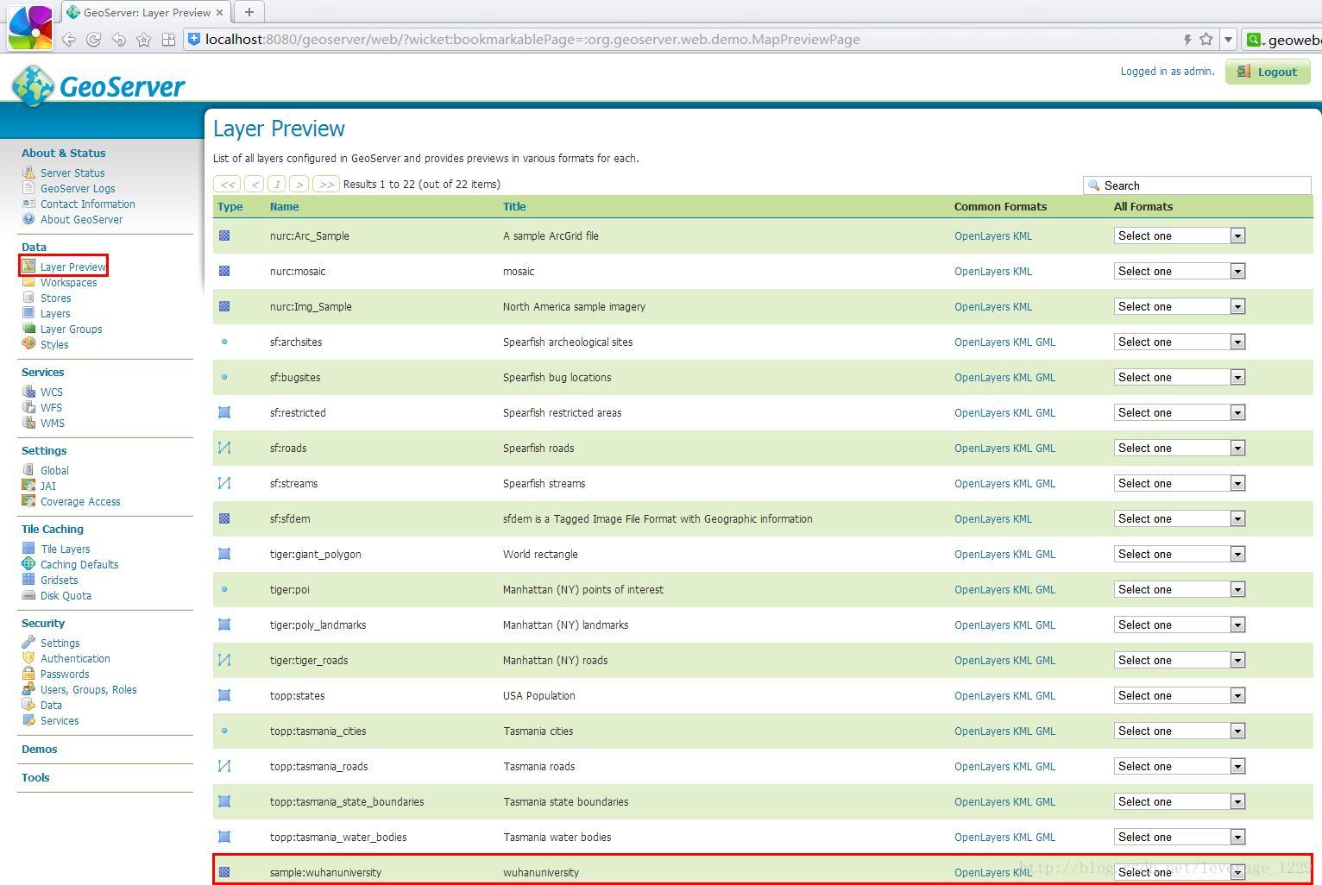The width and height of the screenshot is (1322, 885).
Task: Sort the table by Title column
Action: tap(514, 206)
